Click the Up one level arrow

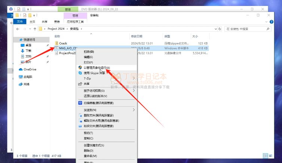pyautogui.click(x=35, y=29)
